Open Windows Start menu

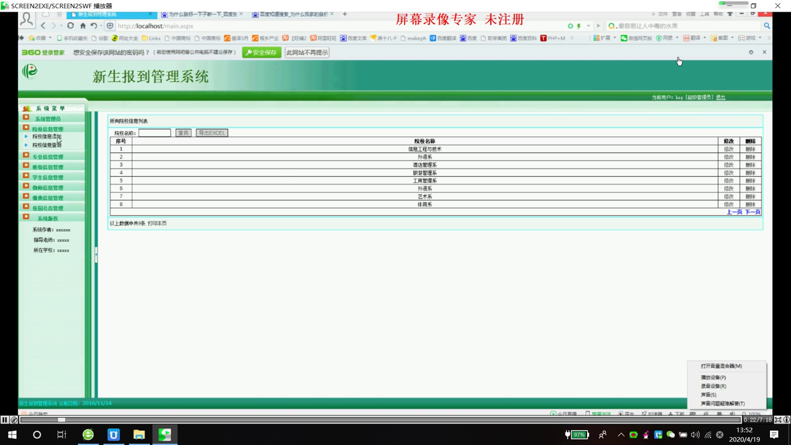point(12,434)
